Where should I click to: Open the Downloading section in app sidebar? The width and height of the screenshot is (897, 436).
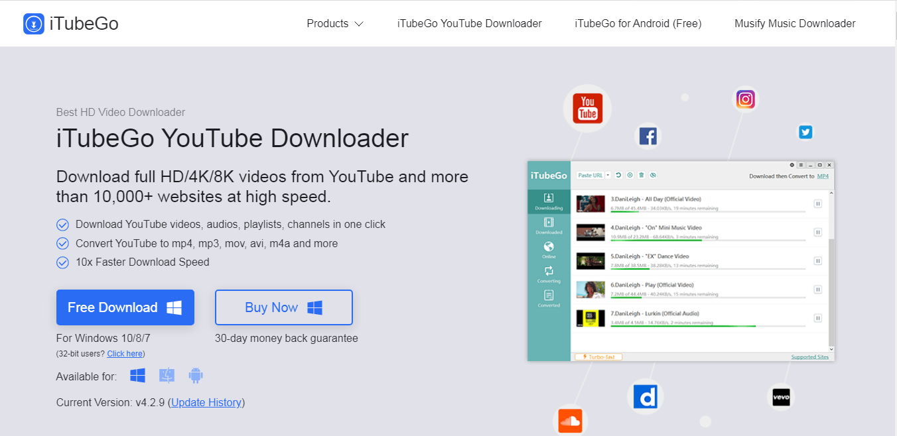tap(549, 202)
